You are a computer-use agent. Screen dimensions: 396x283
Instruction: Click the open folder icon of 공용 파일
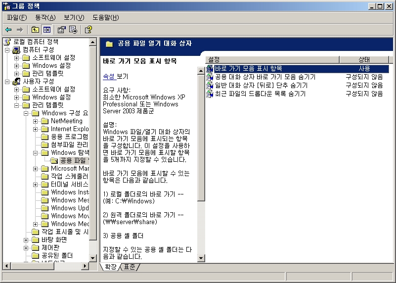tap(54, 160)
